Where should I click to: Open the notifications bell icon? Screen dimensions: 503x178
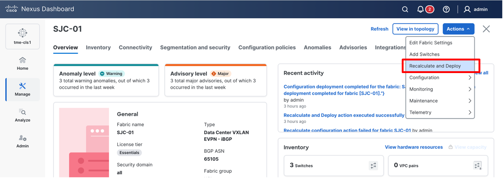[x=421, y=9]
